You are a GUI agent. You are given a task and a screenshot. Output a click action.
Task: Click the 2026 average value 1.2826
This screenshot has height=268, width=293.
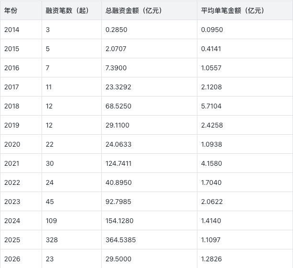[x=211, y=259]
